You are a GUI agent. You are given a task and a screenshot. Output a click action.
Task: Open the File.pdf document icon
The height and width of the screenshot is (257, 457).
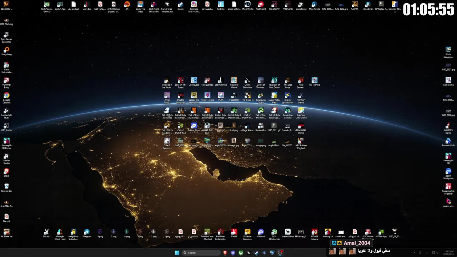6,218
